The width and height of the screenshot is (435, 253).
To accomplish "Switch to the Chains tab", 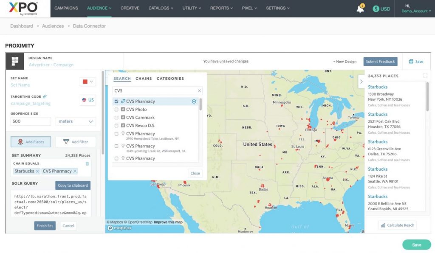I will coord(144,79).
